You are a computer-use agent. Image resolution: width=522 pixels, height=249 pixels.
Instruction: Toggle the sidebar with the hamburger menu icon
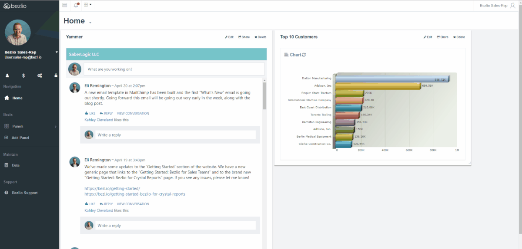pos(65,5)
